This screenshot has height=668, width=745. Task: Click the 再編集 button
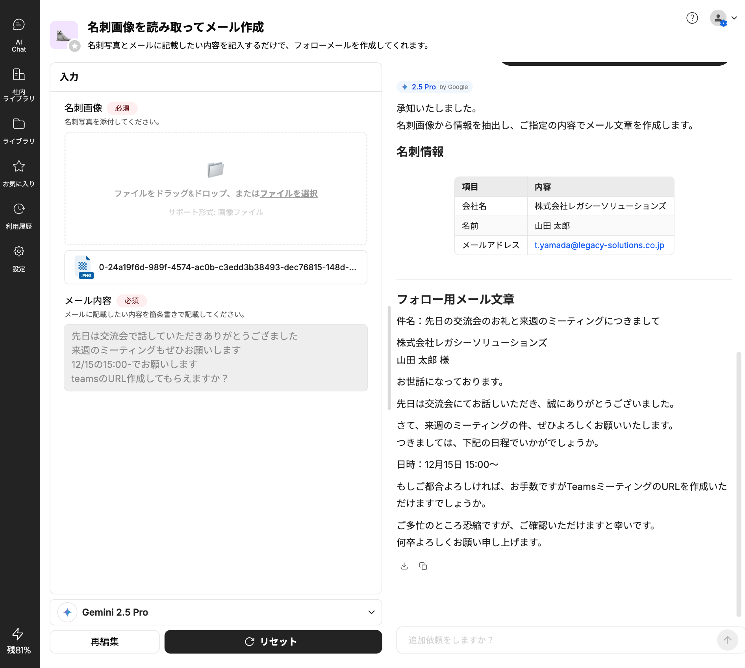(105, 642)
